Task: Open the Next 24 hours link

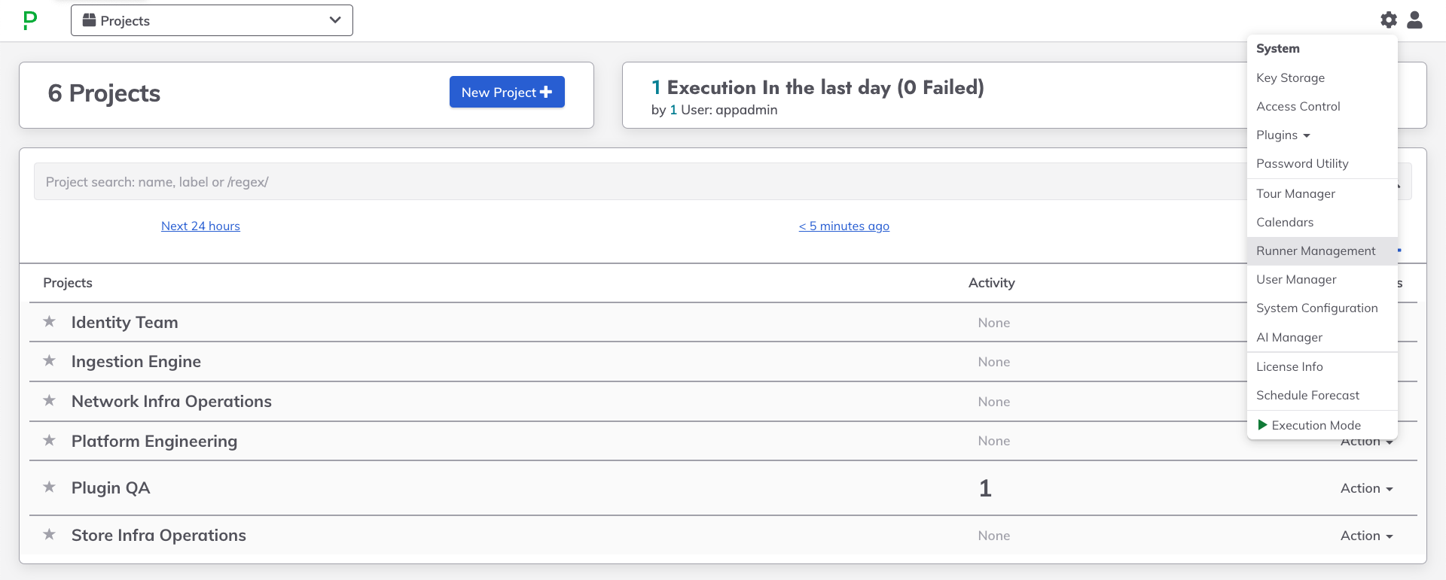Action: coord(200,226)
